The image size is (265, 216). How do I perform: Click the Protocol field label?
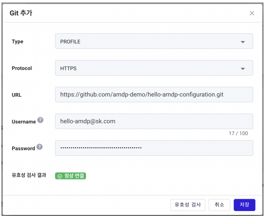(22, 68)
